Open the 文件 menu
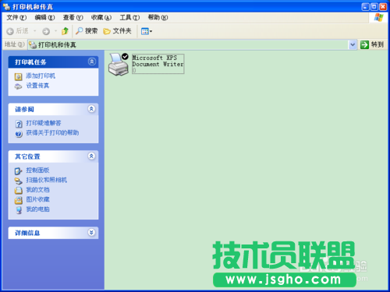Viewport: 390px width, 292px height. click(16, 17)
